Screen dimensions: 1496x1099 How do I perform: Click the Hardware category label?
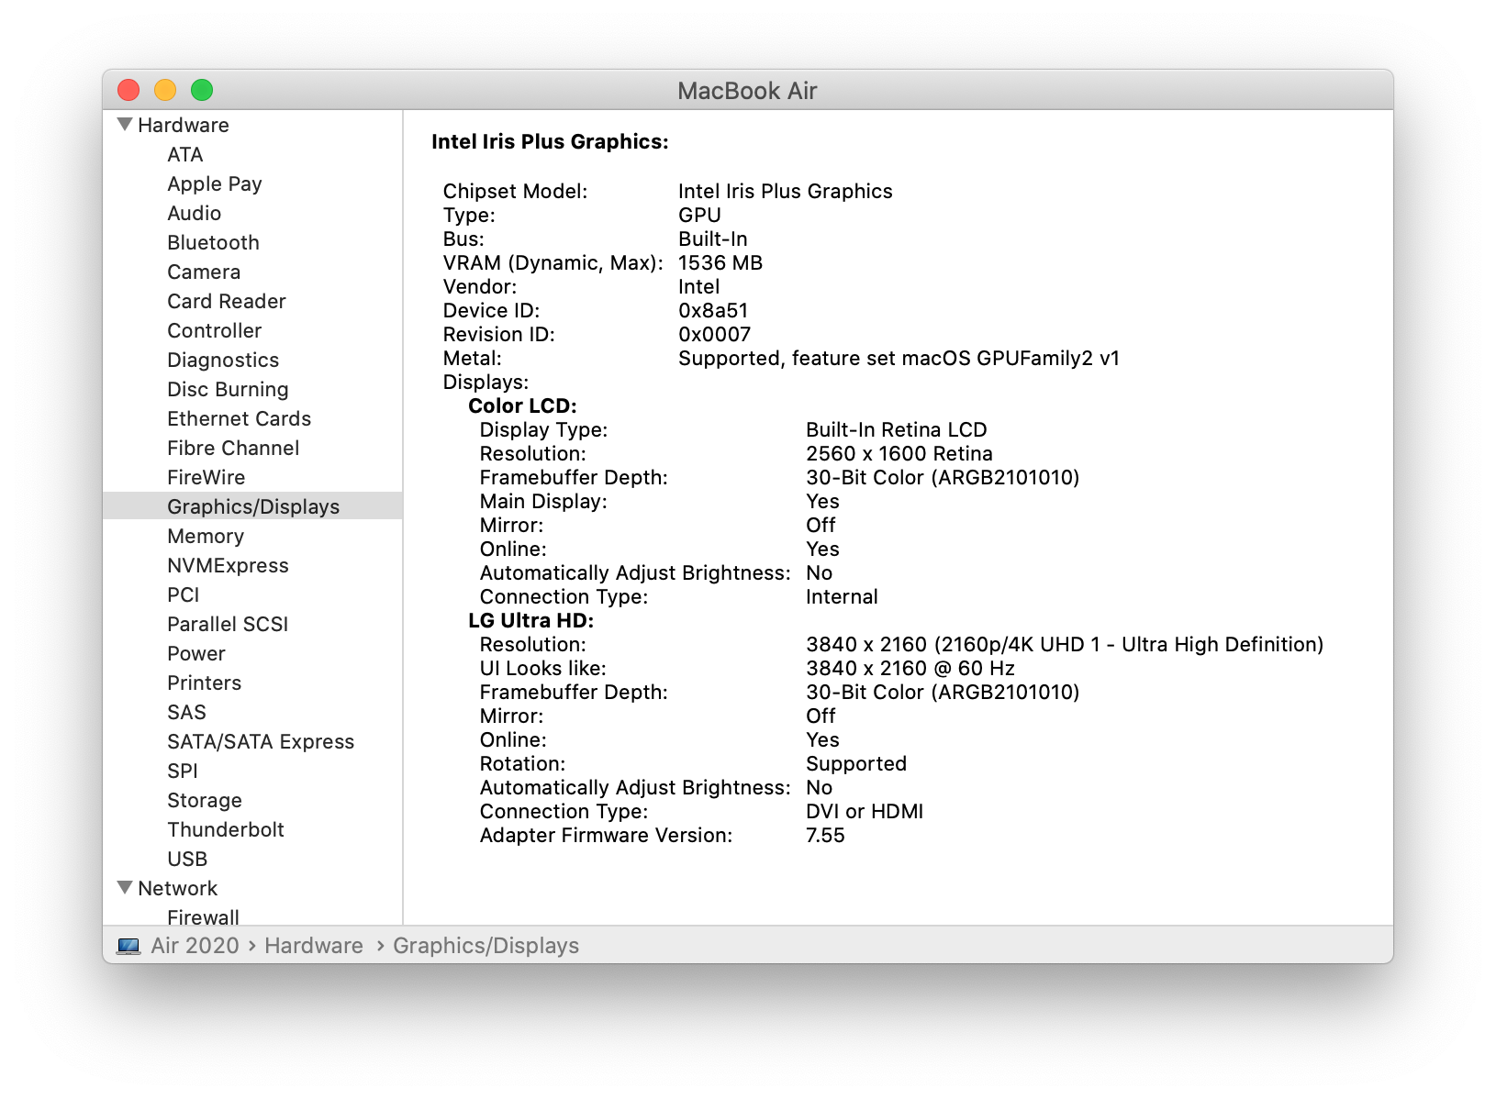coord(183,125)
